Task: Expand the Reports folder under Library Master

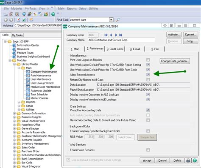Action: 19,102
